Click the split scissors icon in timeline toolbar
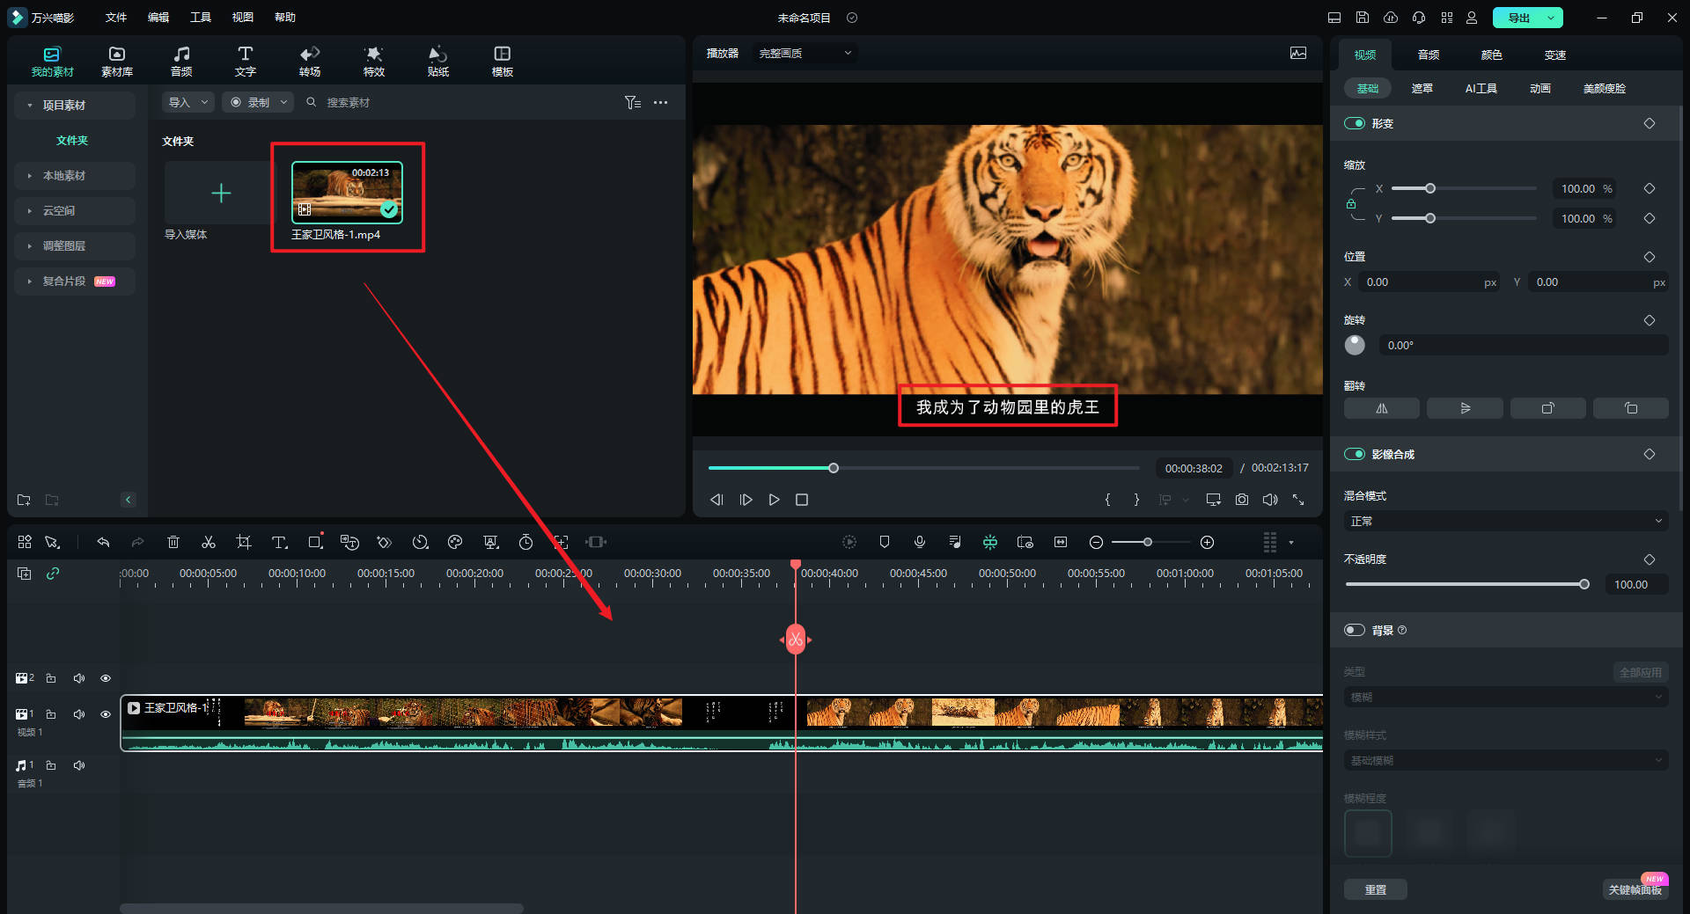 [x=209, y=542]
